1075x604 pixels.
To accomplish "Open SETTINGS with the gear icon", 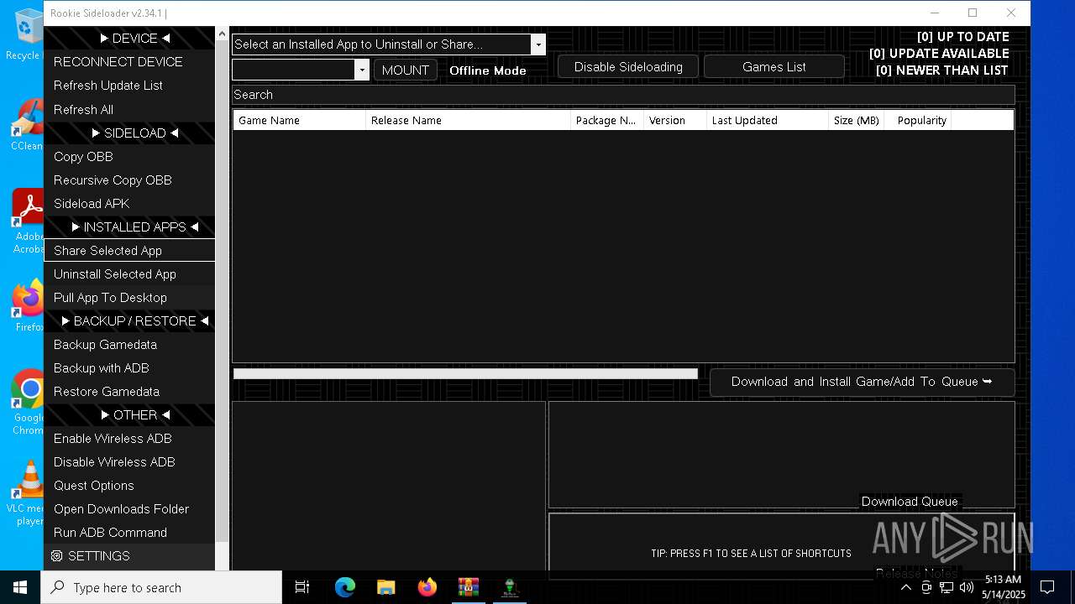I will pos(129,556).
